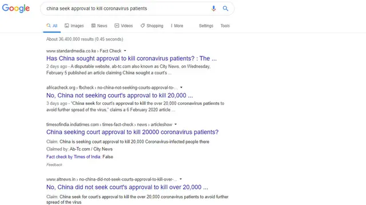
Task: Click 'Fact check by Times of India' link
Action: pos(73,157)
